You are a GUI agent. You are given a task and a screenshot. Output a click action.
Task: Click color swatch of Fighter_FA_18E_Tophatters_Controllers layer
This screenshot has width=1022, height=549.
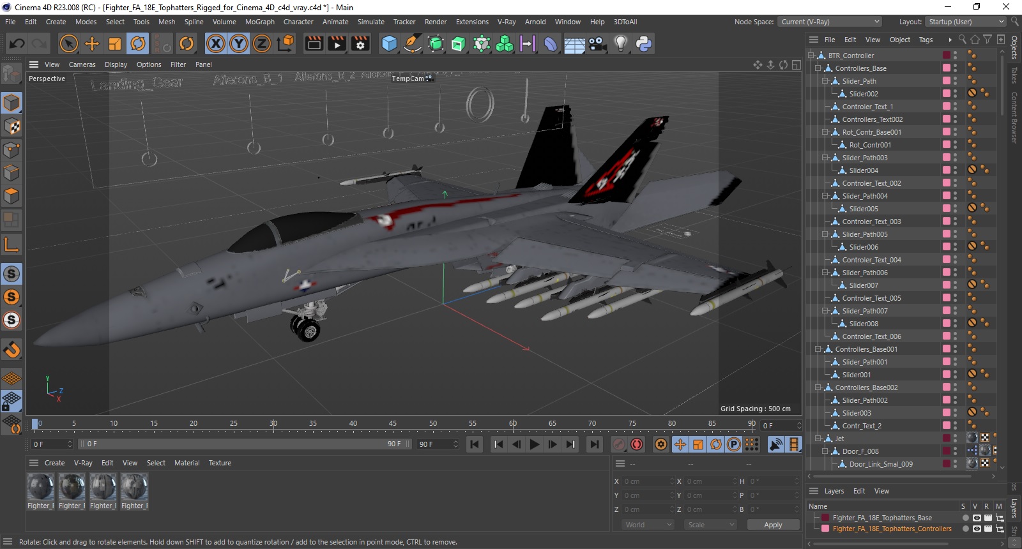tap(825, 529)
